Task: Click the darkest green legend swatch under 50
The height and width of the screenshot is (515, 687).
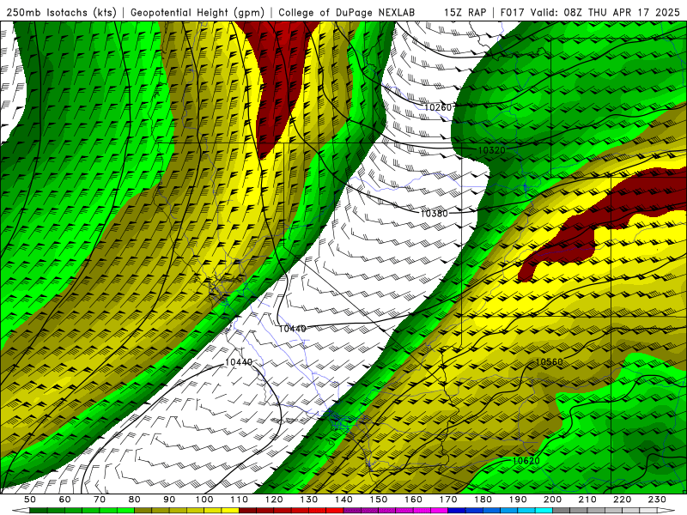Action: (x=39, y=511)
